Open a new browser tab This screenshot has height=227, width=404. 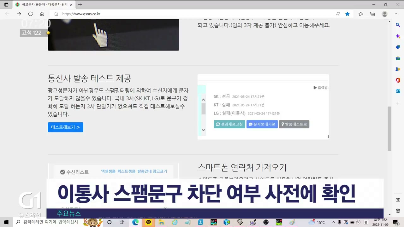80,5
